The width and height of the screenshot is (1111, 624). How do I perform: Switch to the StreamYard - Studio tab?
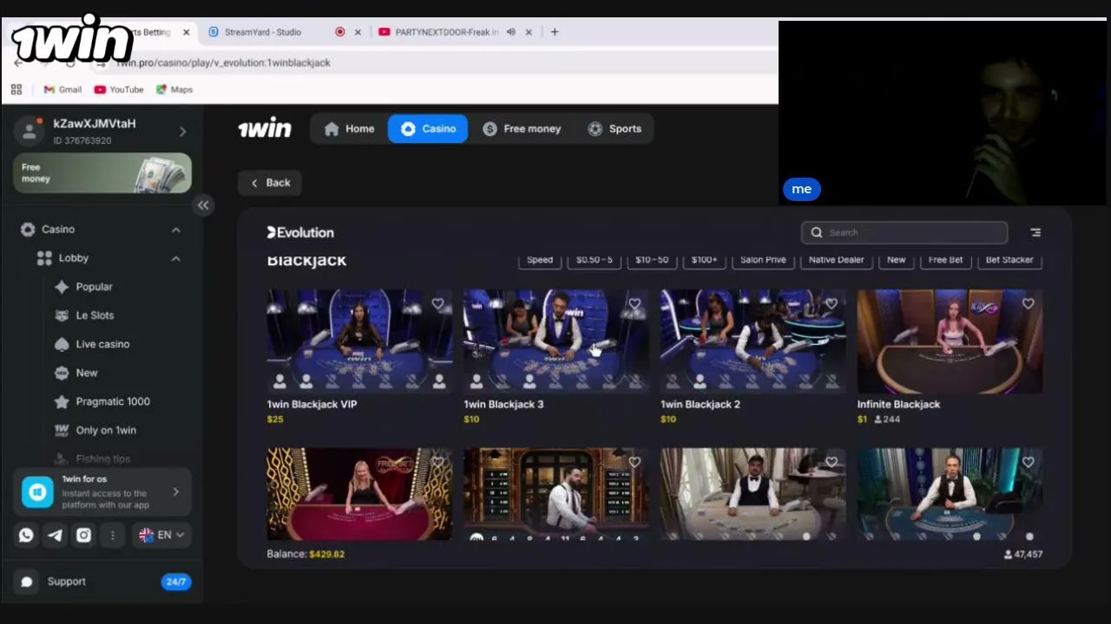pos(263,32)
